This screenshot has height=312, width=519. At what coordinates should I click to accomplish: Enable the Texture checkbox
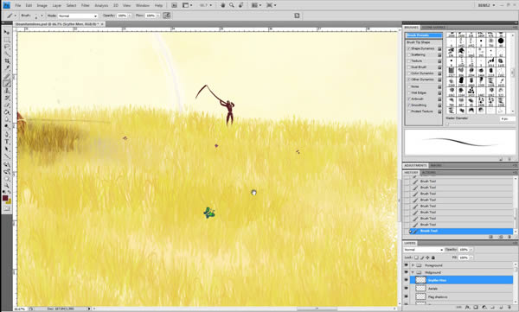click(409, 60)
